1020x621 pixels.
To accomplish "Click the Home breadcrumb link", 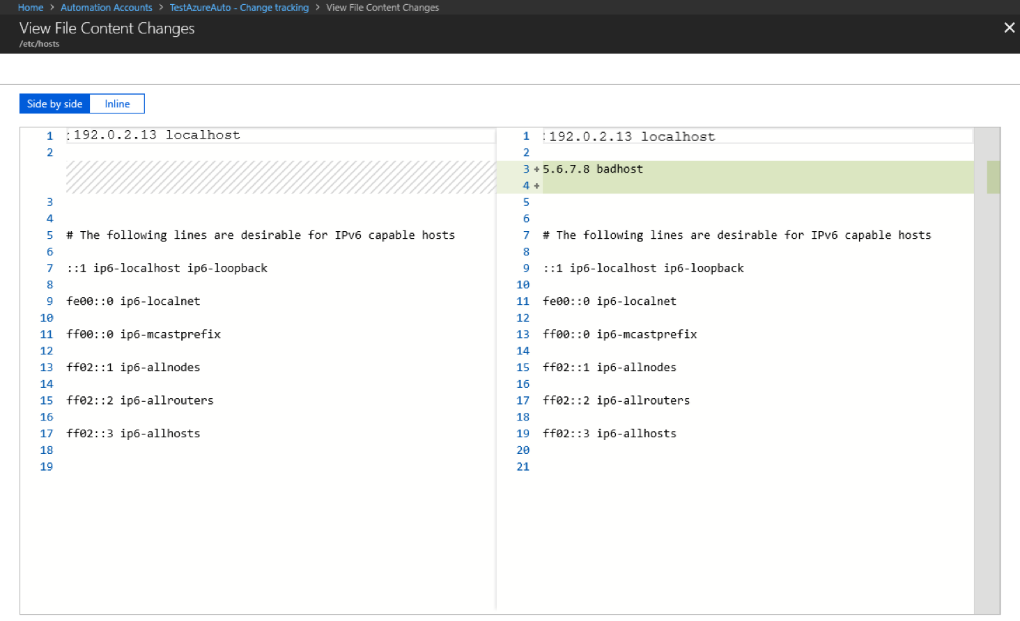I will click(30, 7).
